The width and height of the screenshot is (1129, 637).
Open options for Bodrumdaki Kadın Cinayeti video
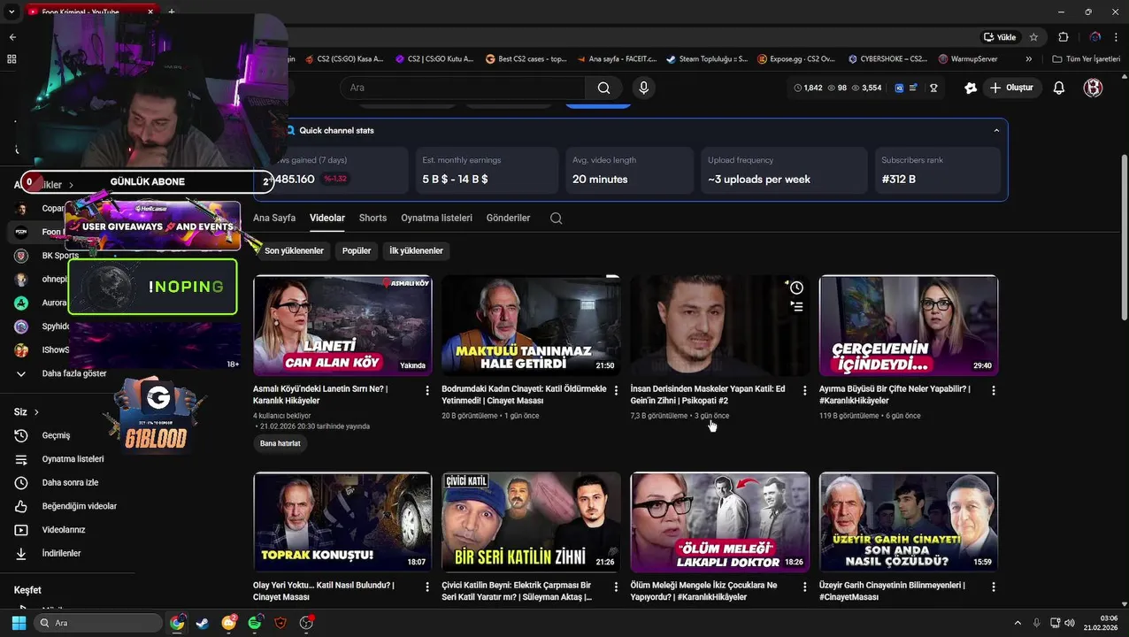616,390
